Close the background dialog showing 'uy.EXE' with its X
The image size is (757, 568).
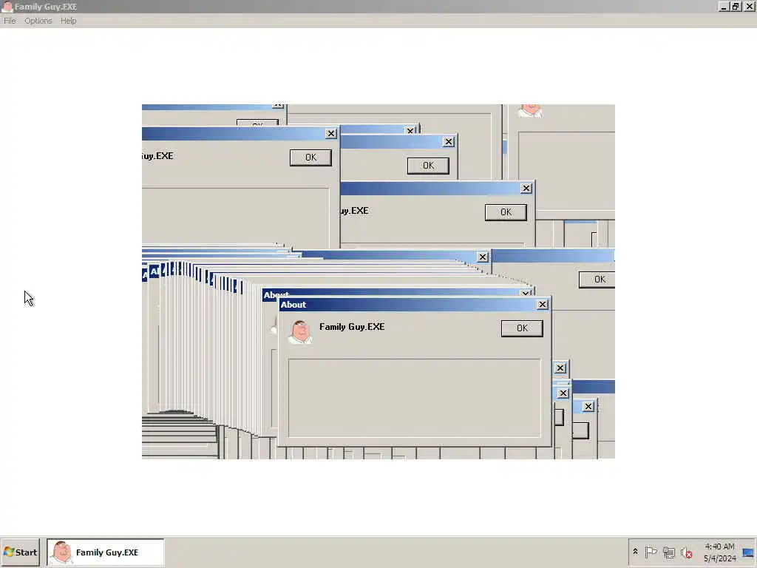pos(526,189)
